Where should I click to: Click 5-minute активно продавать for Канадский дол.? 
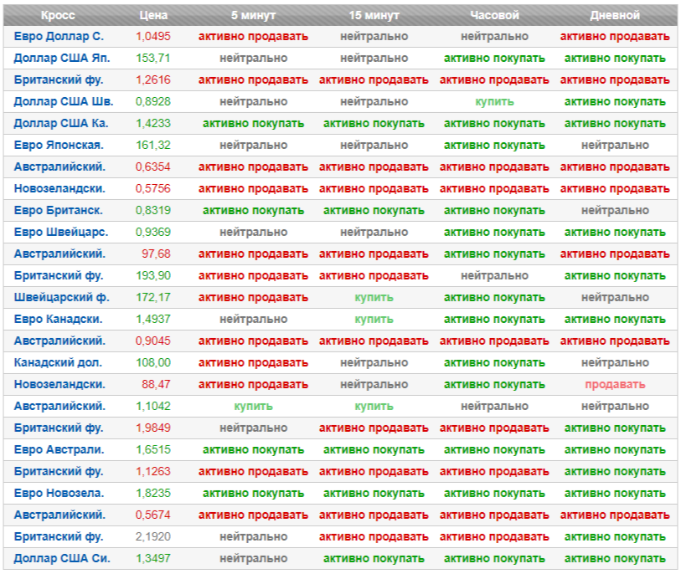coord(253,362)
